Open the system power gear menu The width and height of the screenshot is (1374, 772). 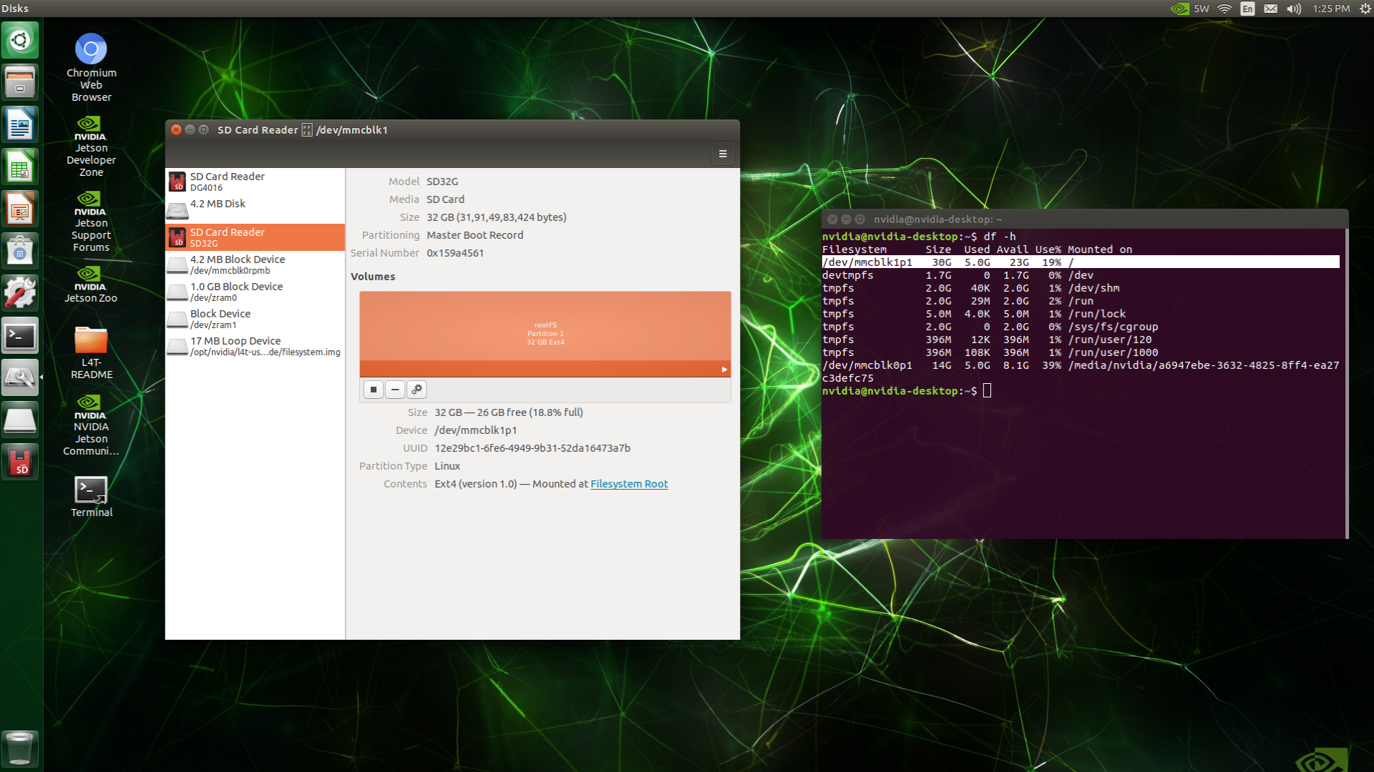[1364, 9]
